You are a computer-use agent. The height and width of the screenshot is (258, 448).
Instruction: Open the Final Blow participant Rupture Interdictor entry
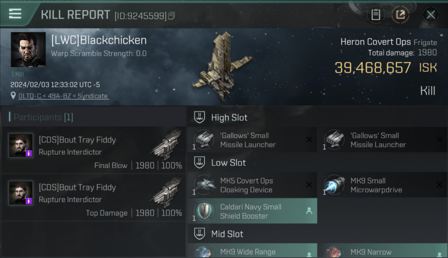coord(94,150)
